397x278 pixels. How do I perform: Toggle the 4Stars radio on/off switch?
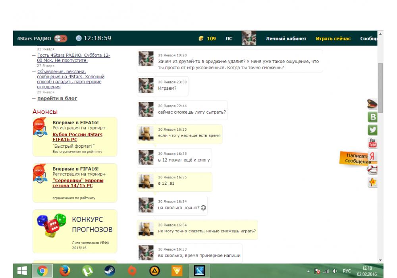(x=61, y=39)
